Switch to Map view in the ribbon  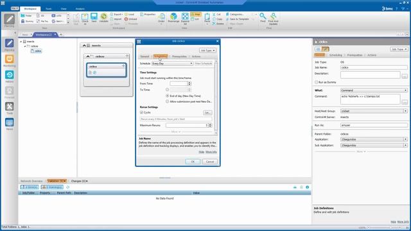195,14
